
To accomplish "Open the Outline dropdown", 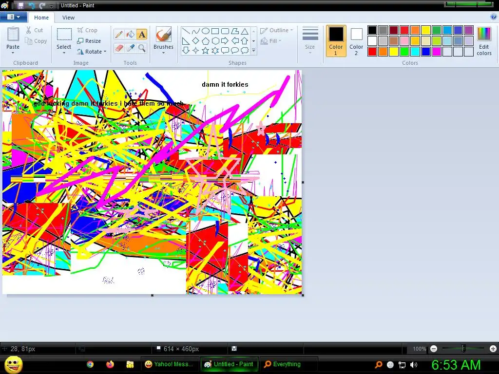I will click(x=277, y=30).
